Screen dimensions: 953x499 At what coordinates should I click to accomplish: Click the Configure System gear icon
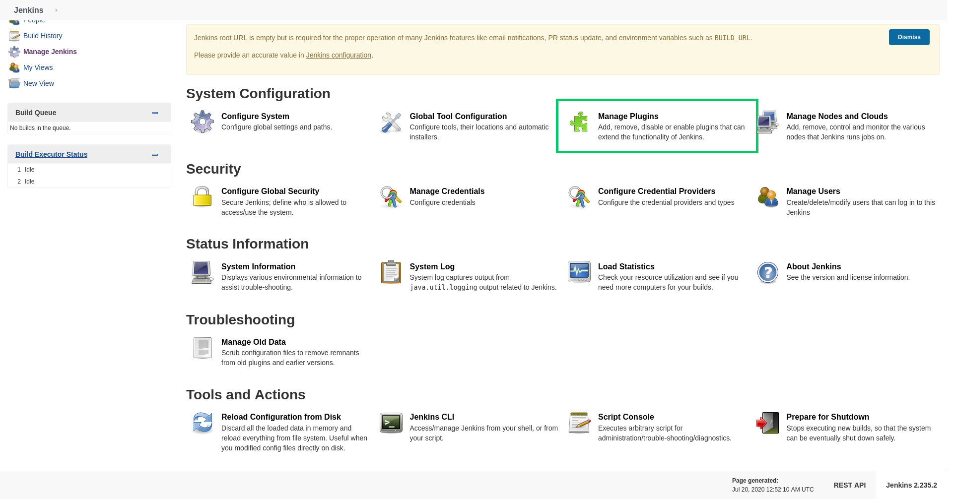tap(203, 122)
